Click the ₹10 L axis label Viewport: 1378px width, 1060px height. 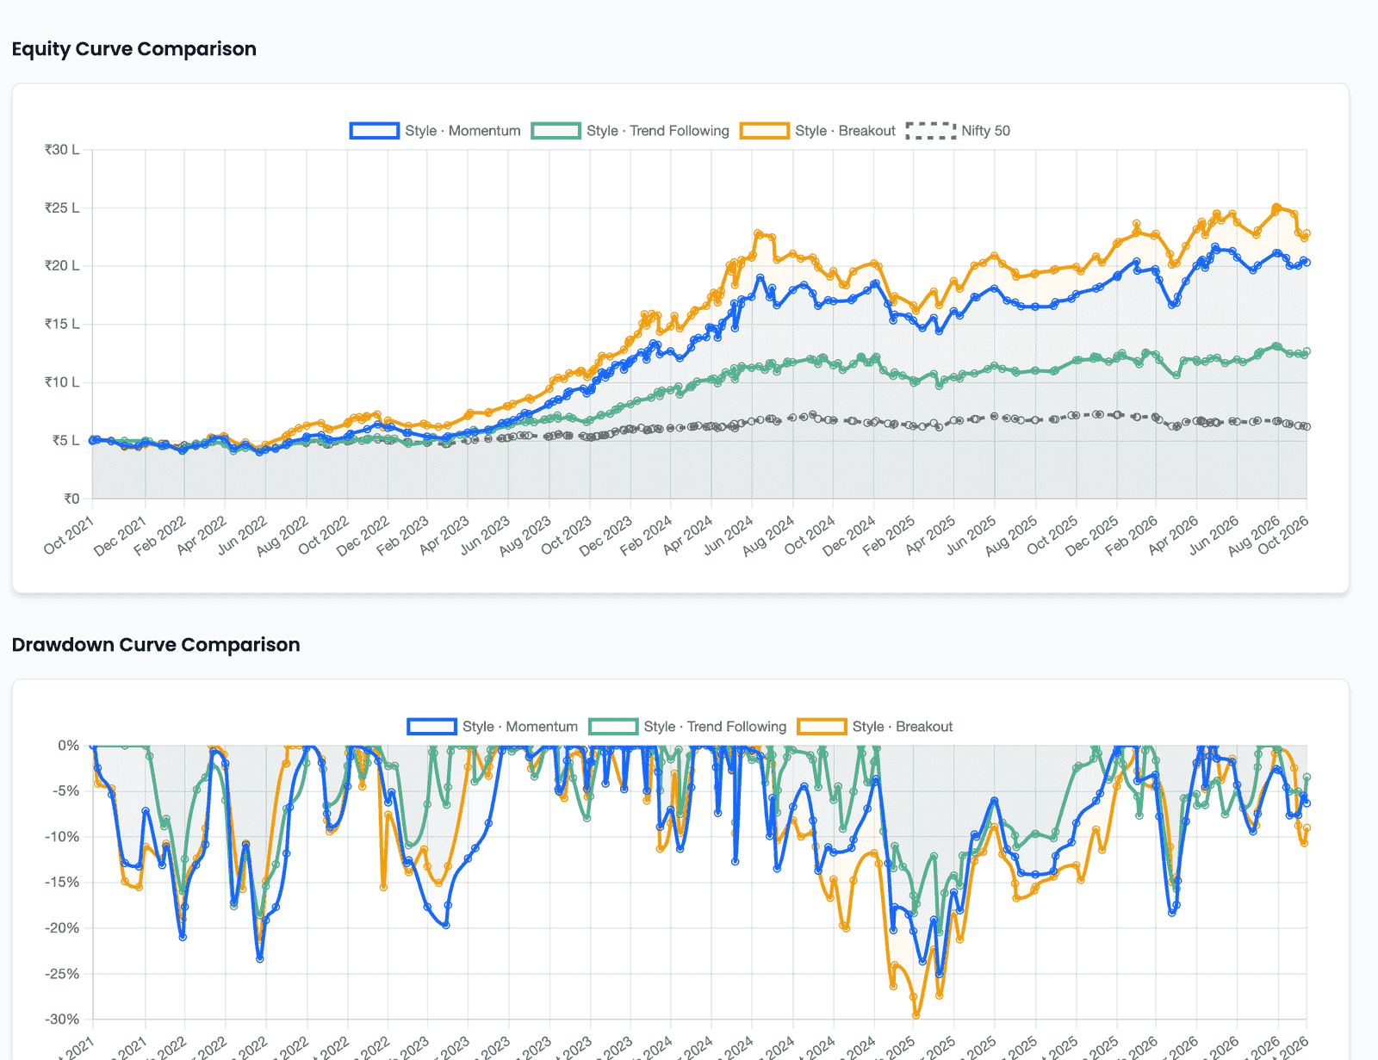point(62,382)
